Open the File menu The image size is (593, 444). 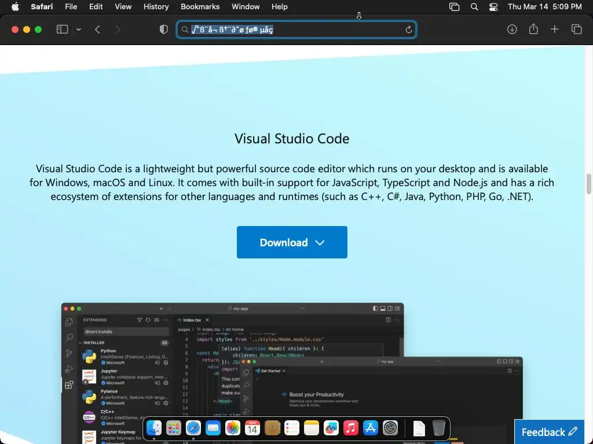pos(71,7)
